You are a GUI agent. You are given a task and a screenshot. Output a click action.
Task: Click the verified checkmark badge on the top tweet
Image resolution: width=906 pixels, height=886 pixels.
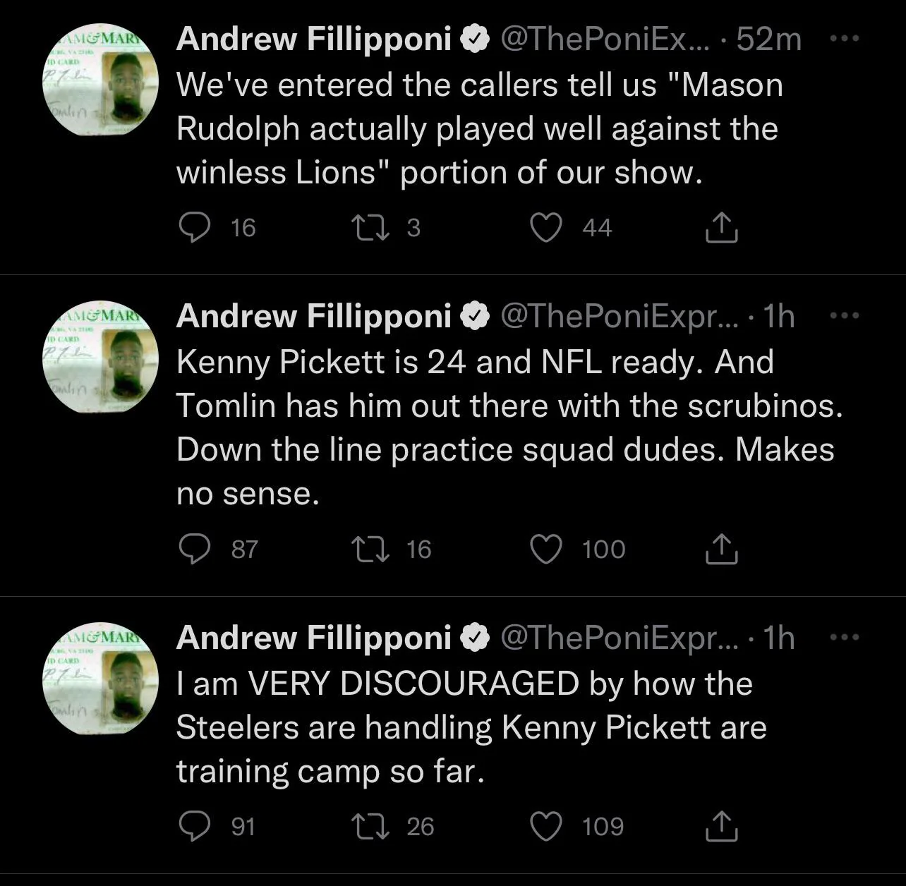[x=473, y=39]
